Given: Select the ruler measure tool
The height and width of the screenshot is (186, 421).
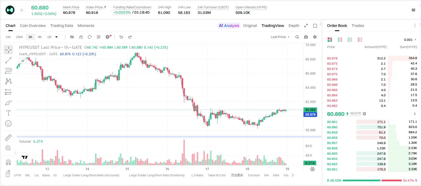Looking at the screenshot, I should 8,138.
